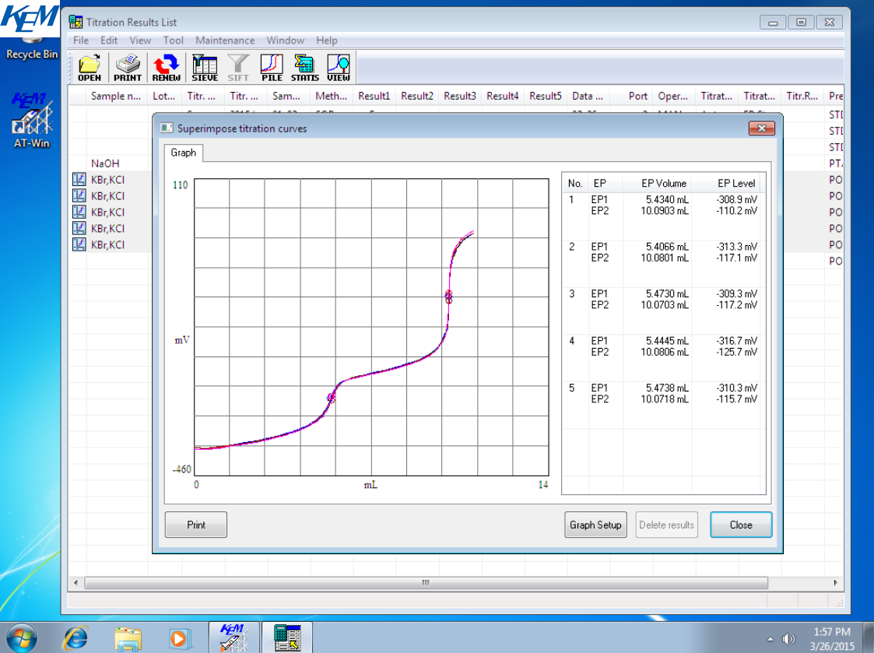Select the first KBr,KCl result row icon
The image size is (874, 653).
[x=79, y=180]
